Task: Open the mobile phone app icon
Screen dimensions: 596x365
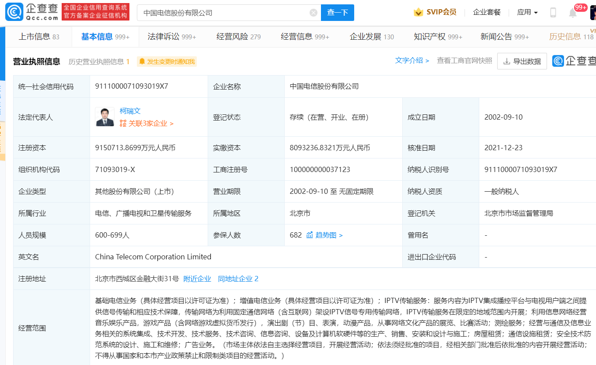Action: 553,13
